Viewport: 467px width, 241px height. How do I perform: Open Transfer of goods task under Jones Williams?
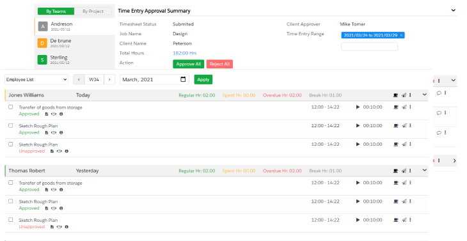[x=51, y=107]
